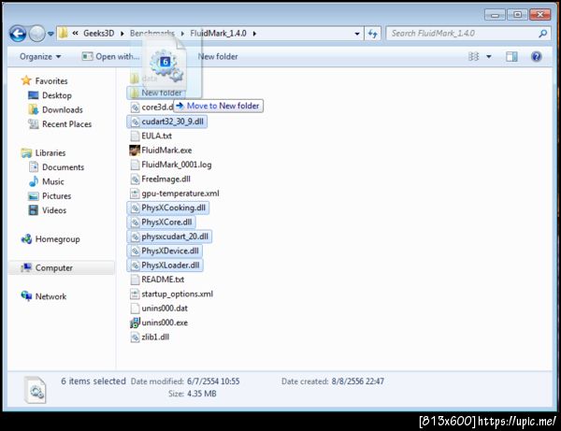Click Open with... in the toolbar
The image size is (561, 431).
tap(110, 56)
